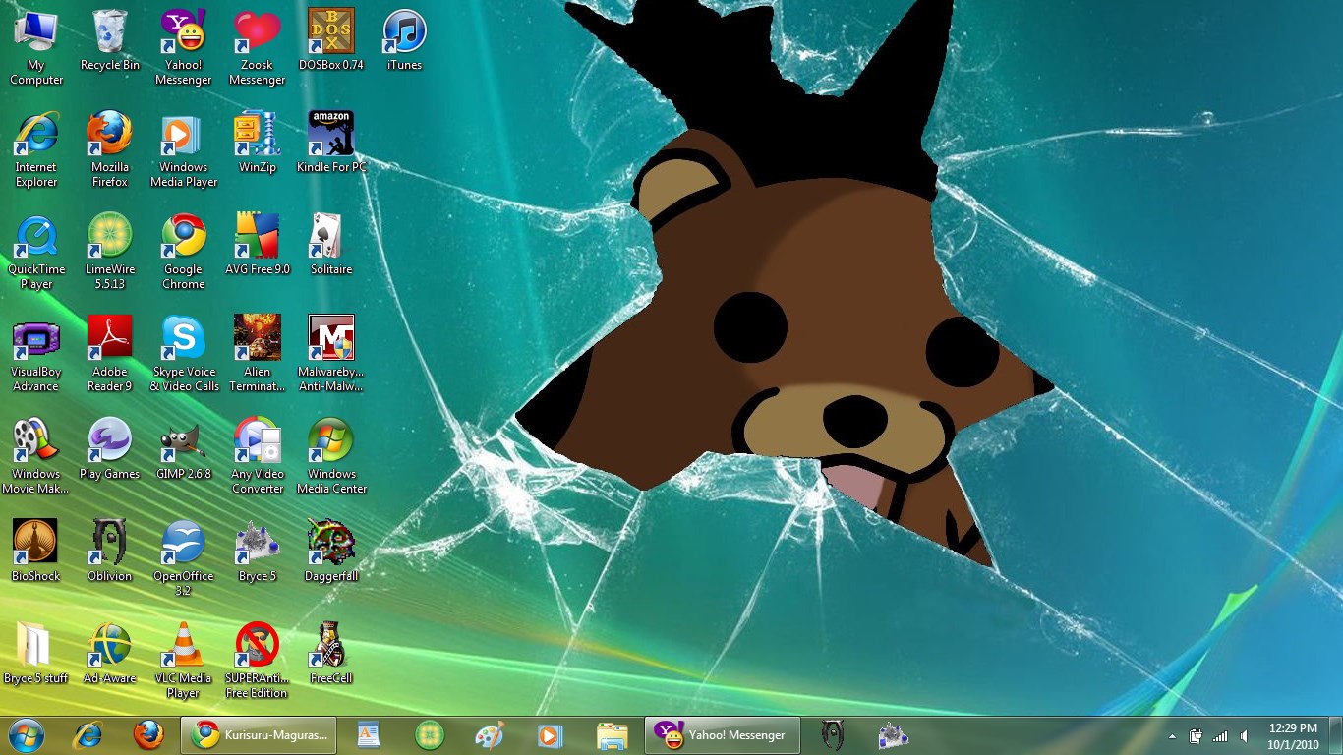Viewport: 1343px width, 755px height.
Task: Click the network signal bars tray icon
Action: click(x=1220, y=735)
